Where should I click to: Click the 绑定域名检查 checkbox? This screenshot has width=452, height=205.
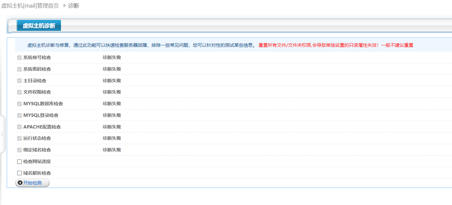(x=19, y=150)
